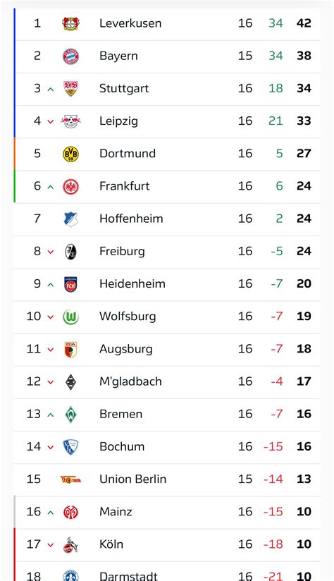Image resolution: width=334 pixels, height=581 pixels.
Task: Select the FC Köln goat crest
Action: pos(70,545)
